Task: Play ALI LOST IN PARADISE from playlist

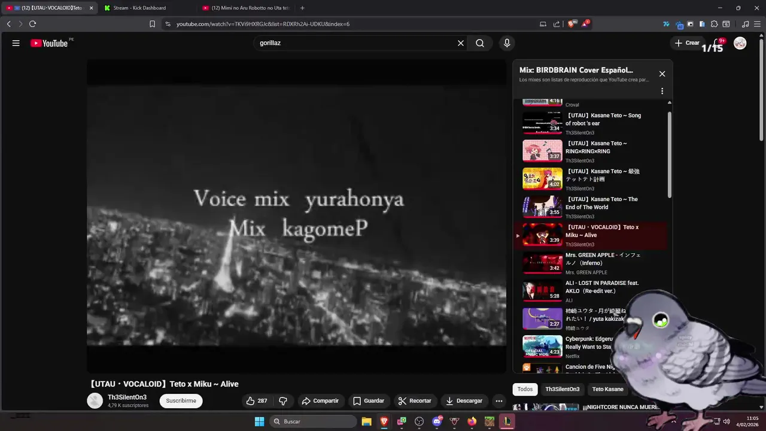Action: tap(591, 291)
